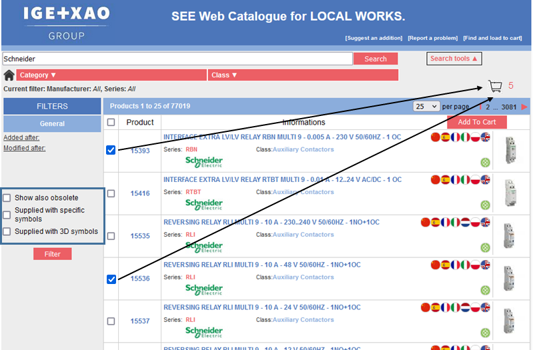
Task: Click Schneider Electric logo of product 15537
Action: pos(204,332)
